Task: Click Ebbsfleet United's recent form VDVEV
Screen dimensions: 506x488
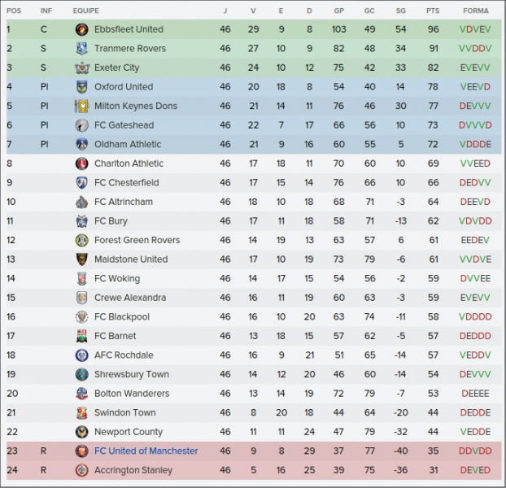Action: 475,29
